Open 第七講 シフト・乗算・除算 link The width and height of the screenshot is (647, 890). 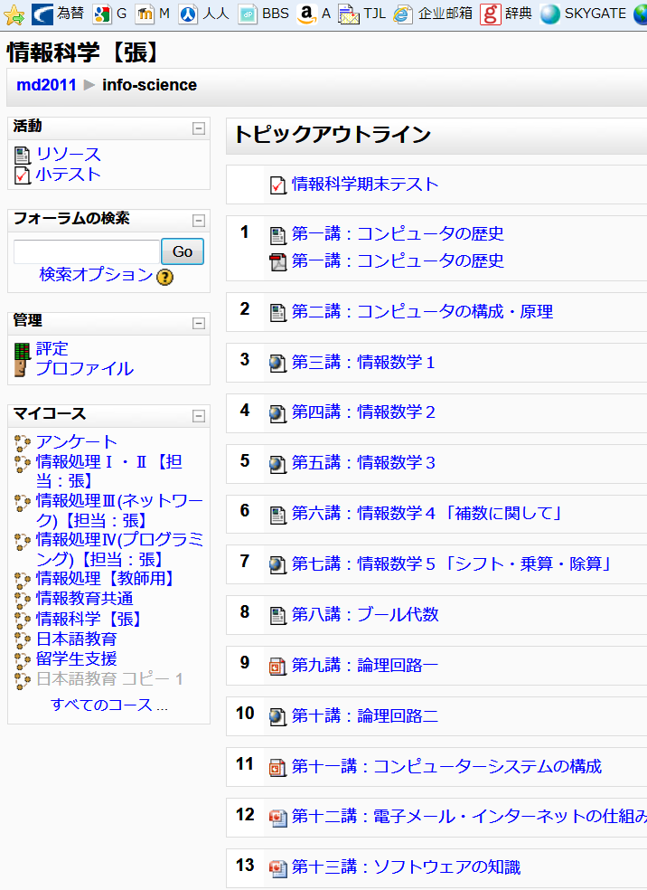coord(452,563)
